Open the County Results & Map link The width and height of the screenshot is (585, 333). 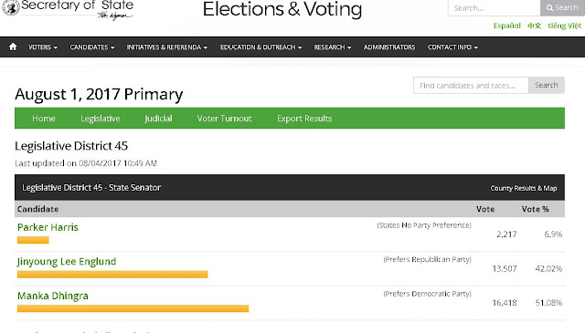point(524,188)
